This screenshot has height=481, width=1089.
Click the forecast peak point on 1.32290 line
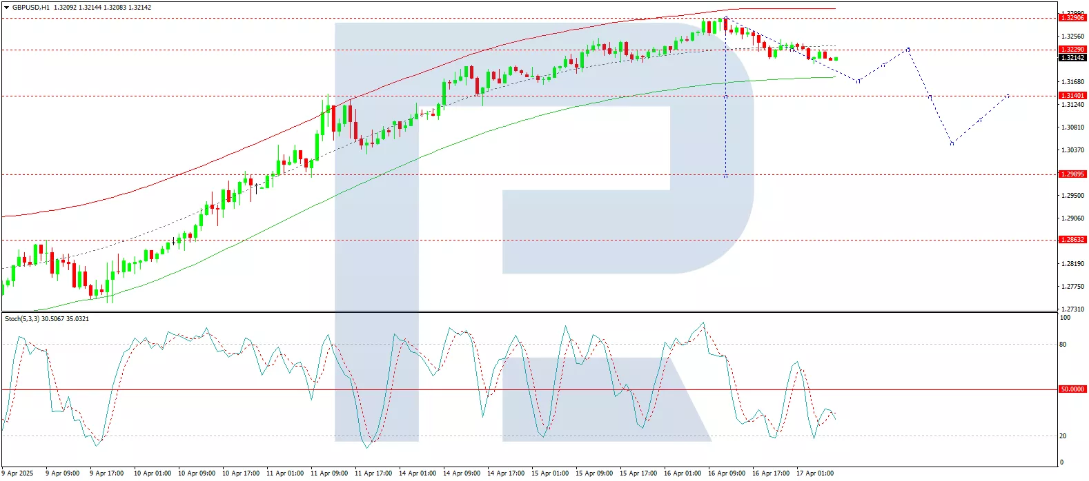click(x=908, y=50)
